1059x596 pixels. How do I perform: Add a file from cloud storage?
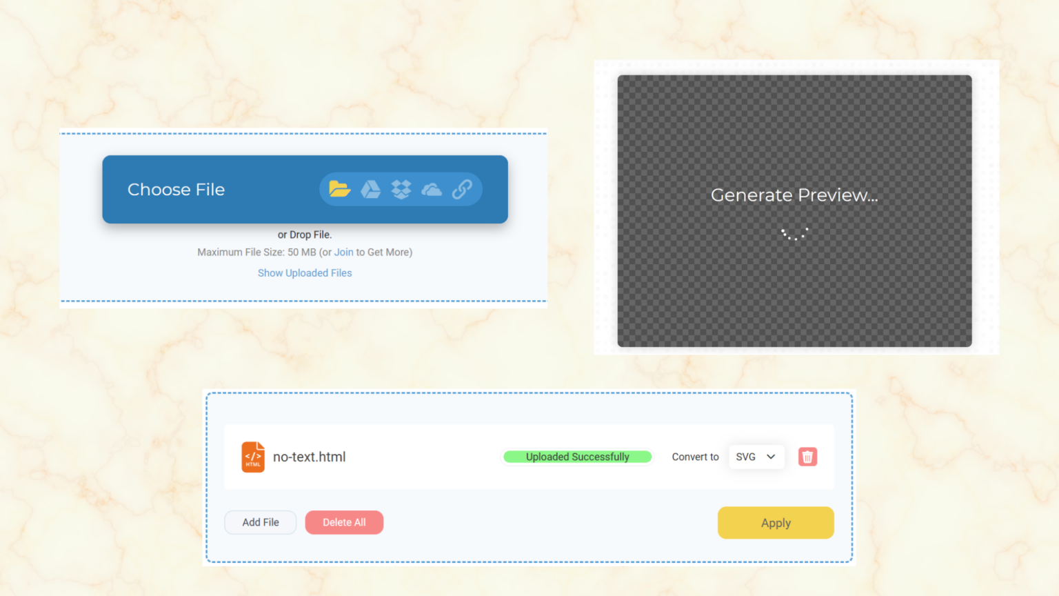(431, 189)
